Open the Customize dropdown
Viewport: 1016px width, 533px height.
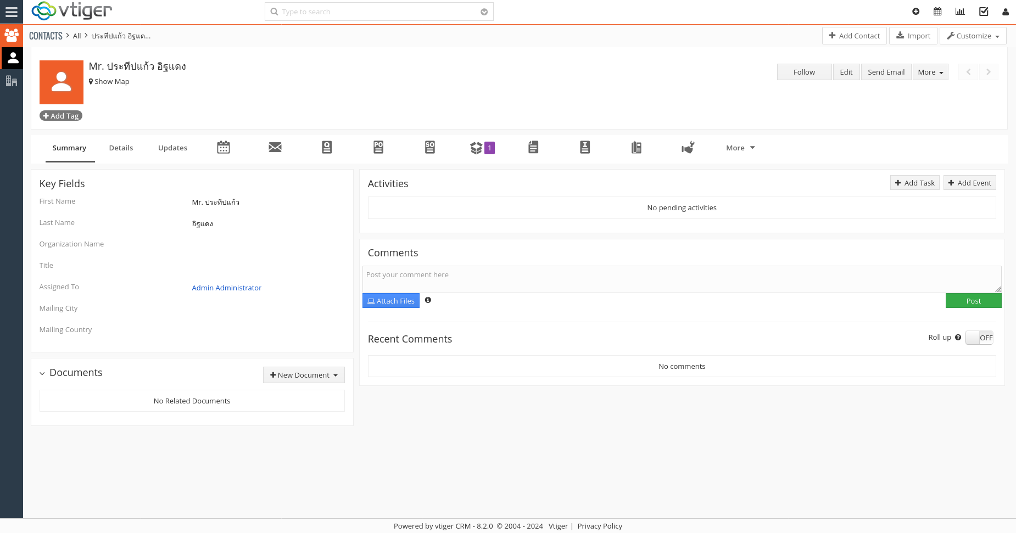click(973, 36)
